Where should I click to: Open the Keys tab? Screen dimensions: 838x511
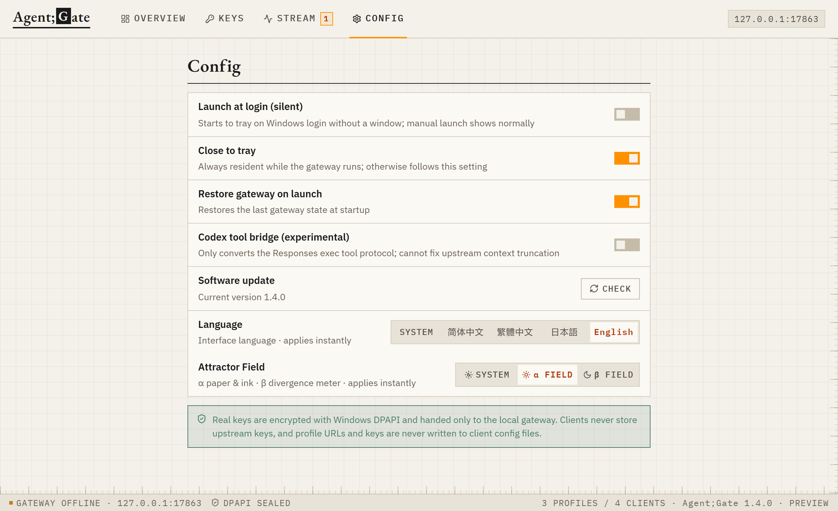(225, 19)
